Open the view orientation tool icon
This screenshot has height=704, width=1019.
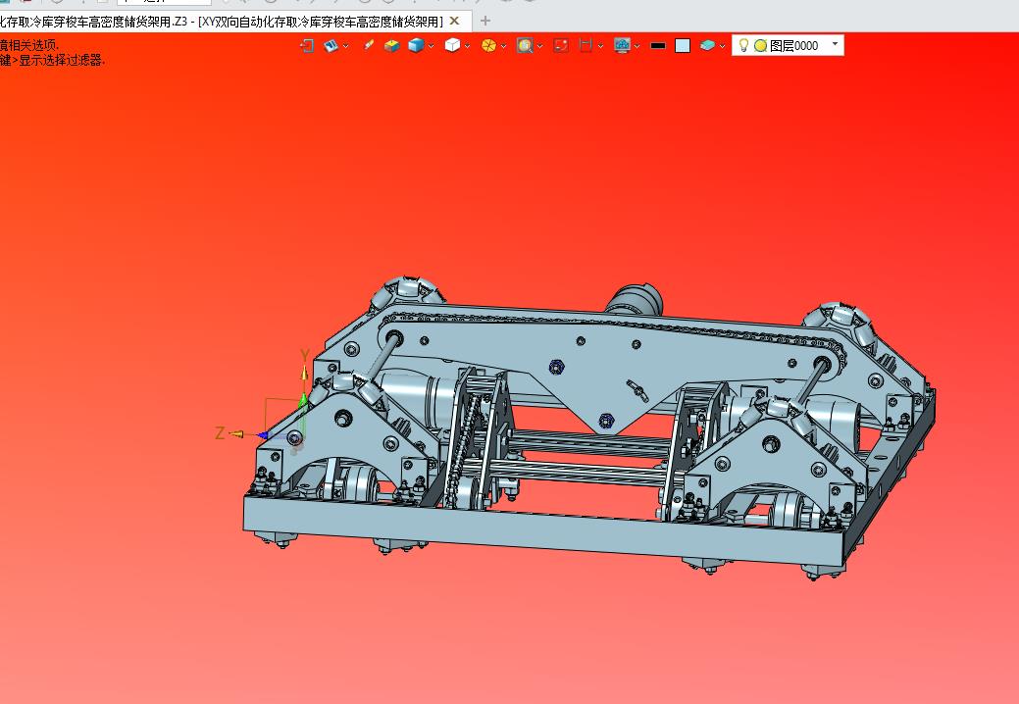[331, 45]
